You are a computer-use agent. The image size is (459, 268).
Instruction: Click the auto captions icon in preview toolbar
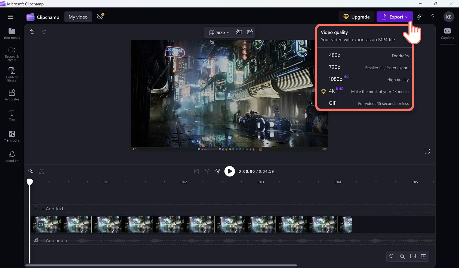250,32
